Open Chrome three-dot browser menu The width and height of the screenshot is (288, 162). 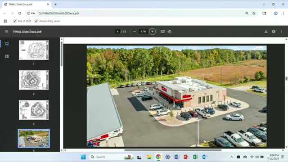pos(283,13)
